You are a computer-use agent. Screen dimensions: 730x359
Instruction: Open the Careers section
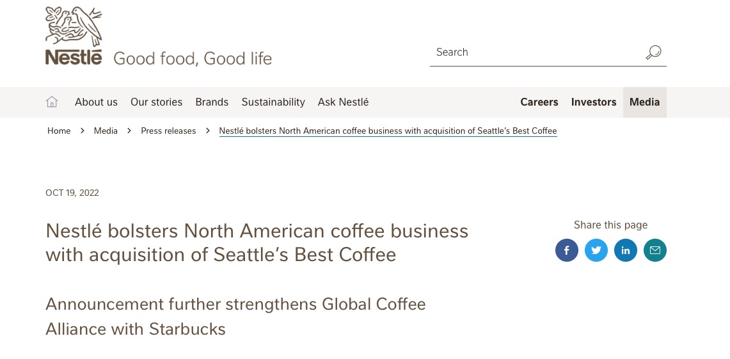pyautogui.click(x=539, y=102)
